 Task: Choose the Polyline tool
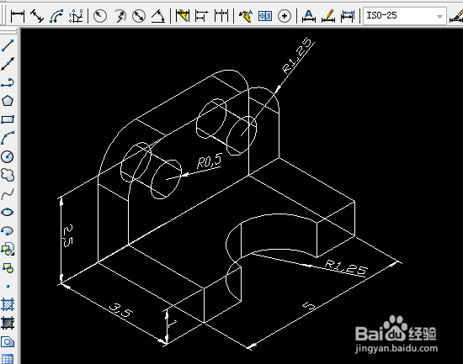(x=8, y=82)
